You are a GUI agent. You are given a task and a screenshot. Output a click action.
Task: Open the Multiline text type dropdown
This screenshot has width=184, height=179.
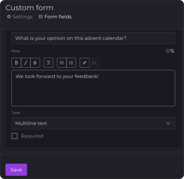coord(93,123)
